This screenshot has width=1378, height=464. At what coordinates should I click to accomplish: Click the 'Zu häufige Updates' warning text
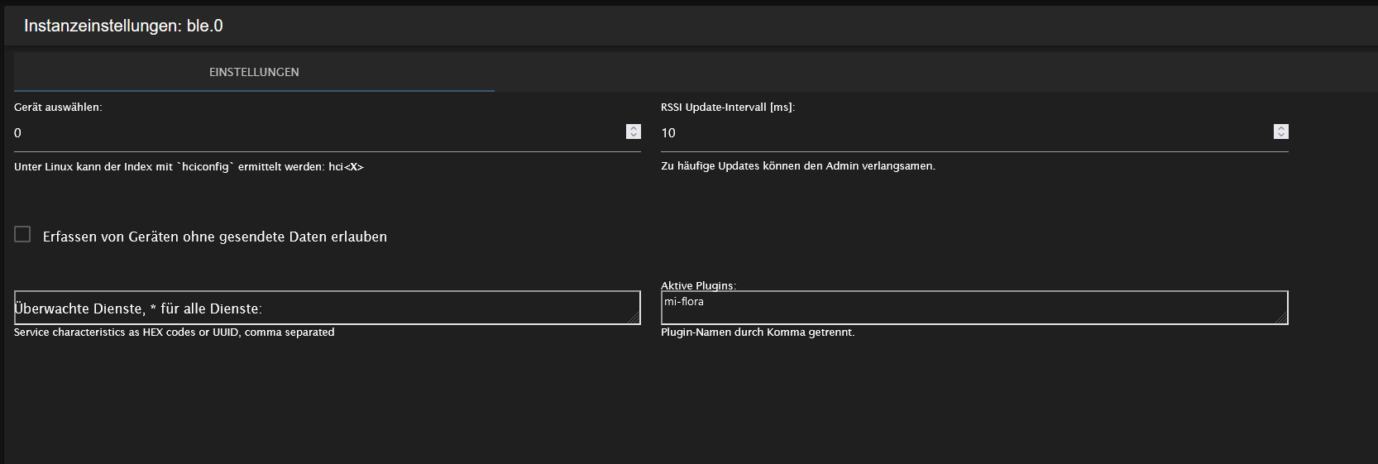coord(797,166)
